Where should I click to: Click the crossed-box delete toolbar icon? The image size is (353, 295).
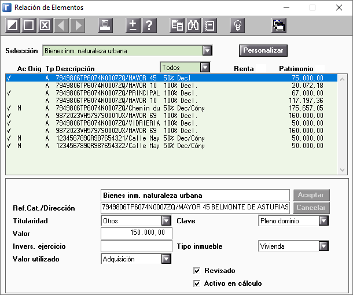tap(45, 25)
